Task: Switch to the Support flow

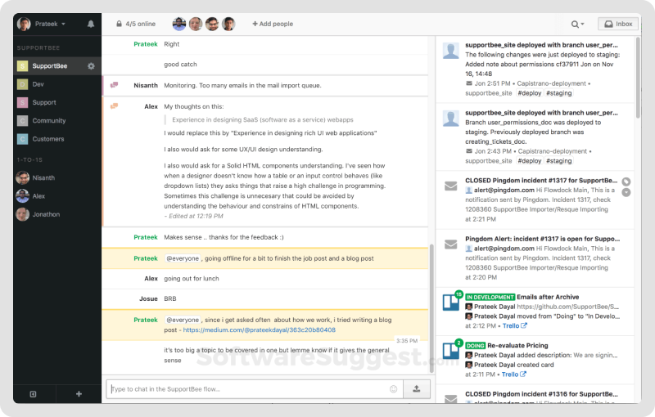Action: click(57, 102)
